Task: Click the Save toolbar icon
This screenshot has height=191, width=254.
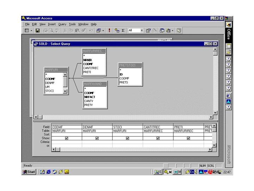Action: click(37, 31)
